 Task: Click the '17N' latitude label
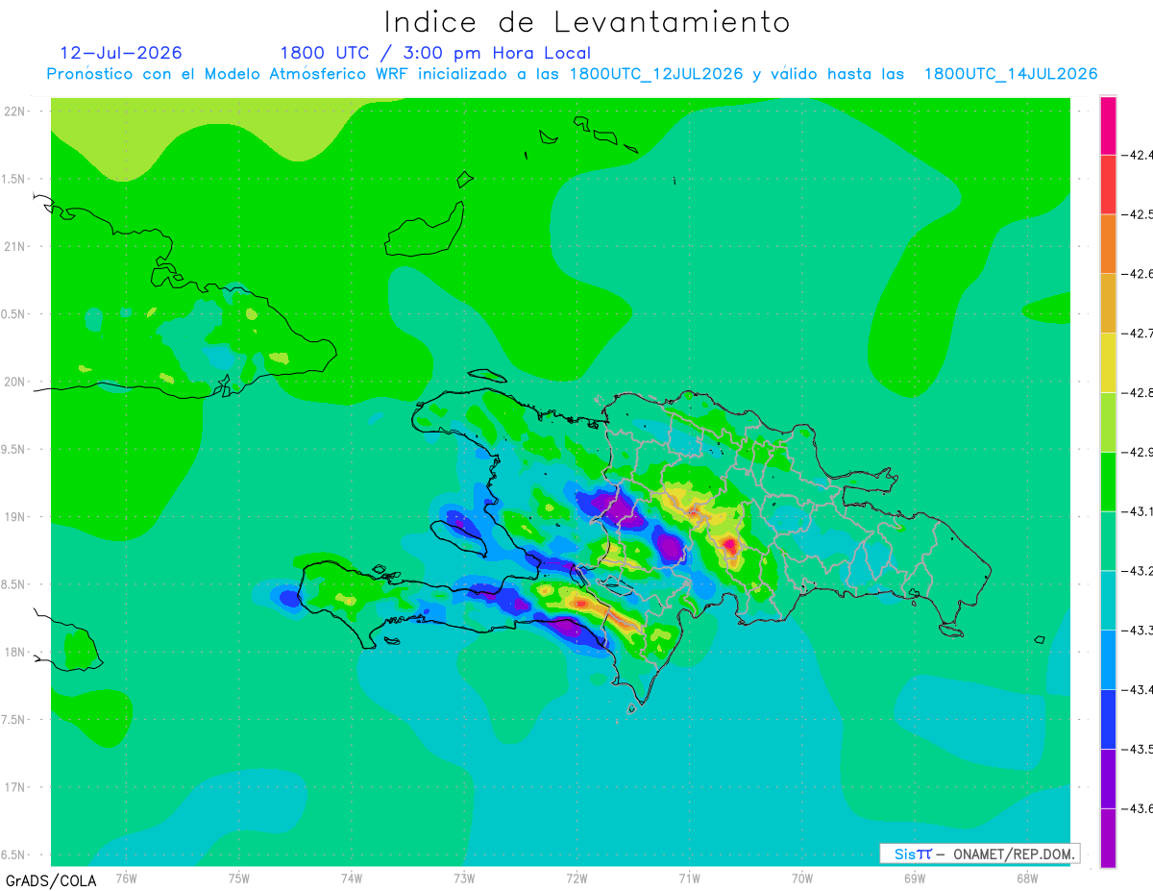[x=15, y=787]
